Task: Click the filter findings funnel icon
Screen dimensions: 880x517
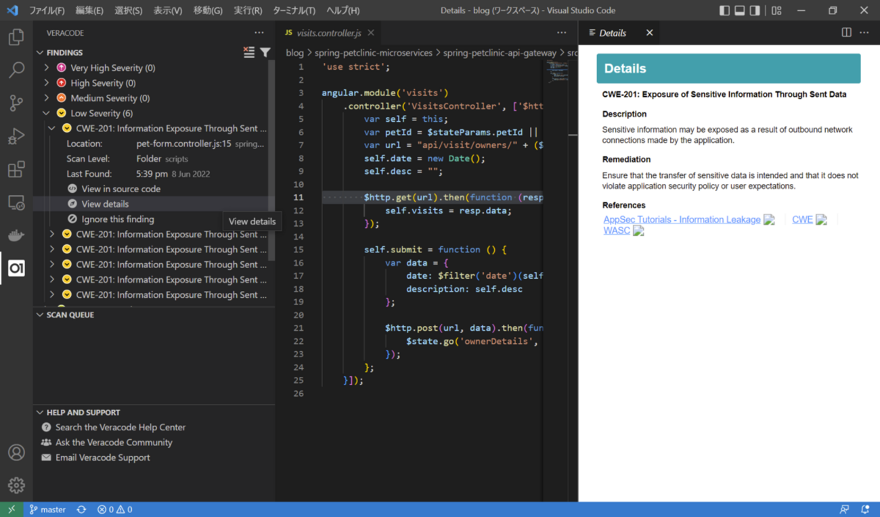Action: [x=265, y=52]
